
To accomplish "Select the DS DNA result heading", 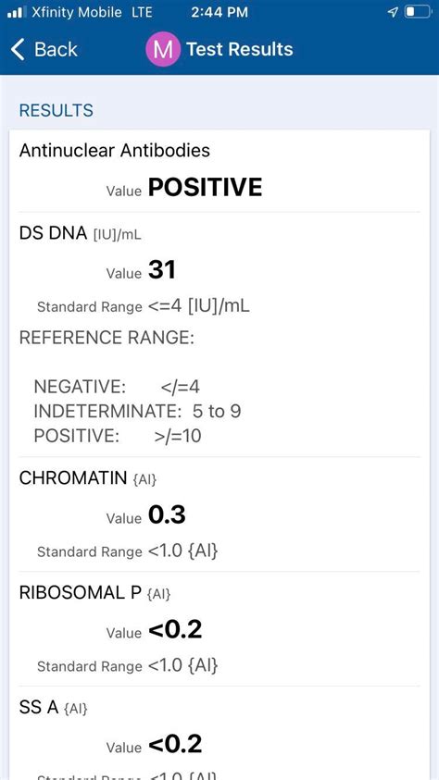I will pyautogui.click(x=80, y=233).
